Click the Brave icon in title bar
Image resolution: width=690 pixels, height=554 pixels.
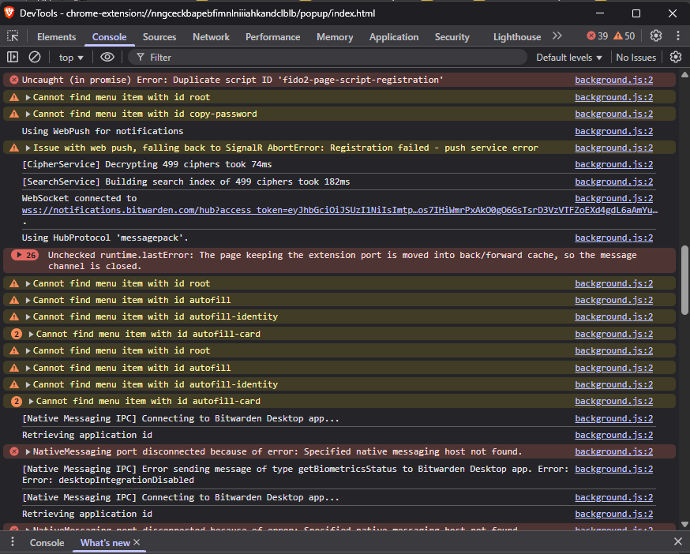(9, 13)
